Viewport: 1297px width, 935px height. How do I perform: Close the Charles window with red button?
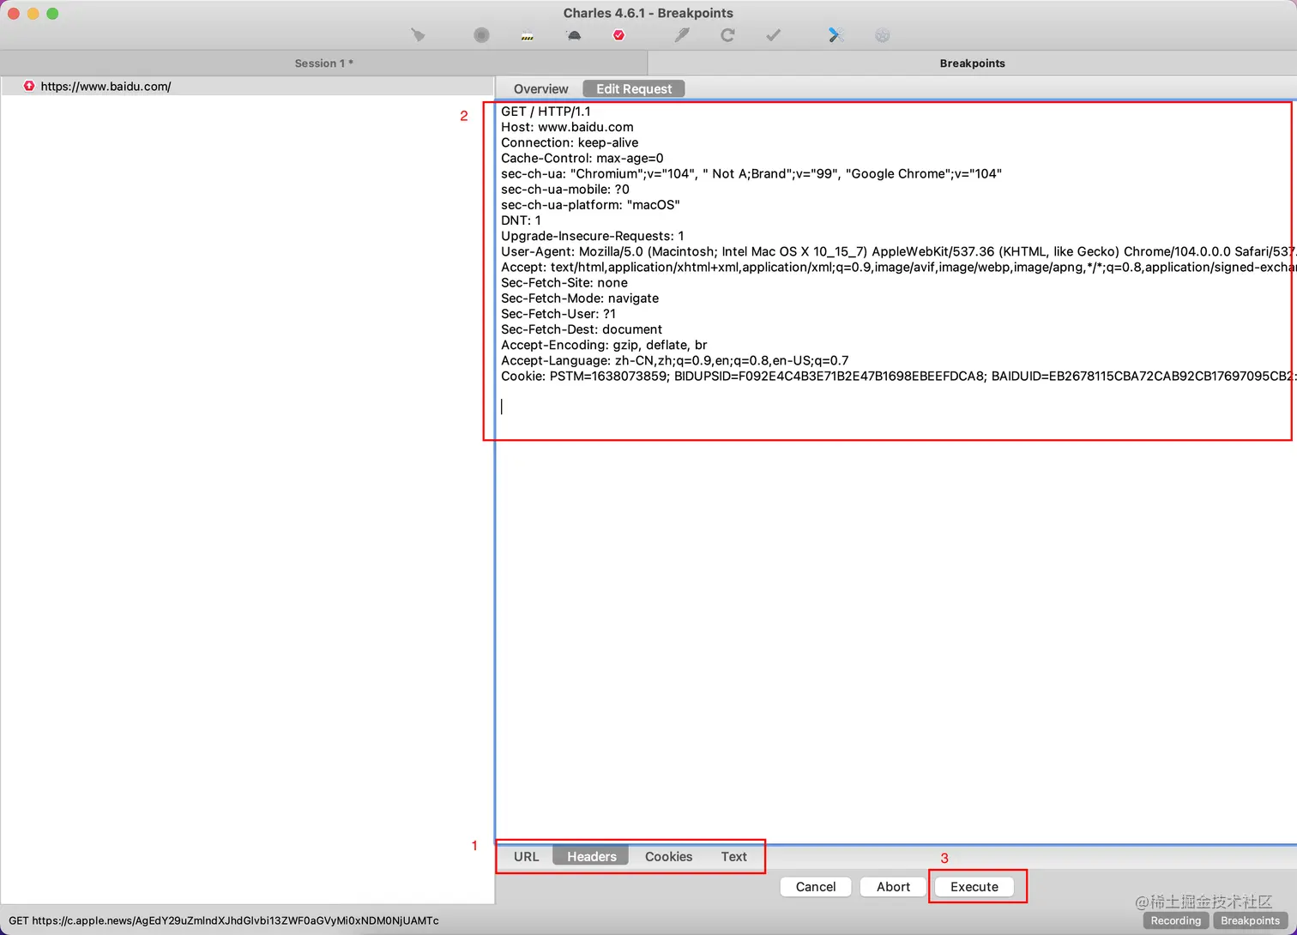tap(14, 13)
